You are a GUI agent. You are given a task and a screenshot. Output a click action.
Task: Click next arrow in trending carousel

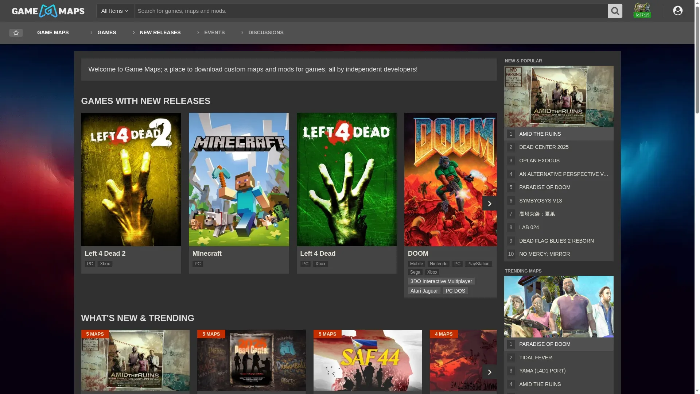[x=490, y=372]
